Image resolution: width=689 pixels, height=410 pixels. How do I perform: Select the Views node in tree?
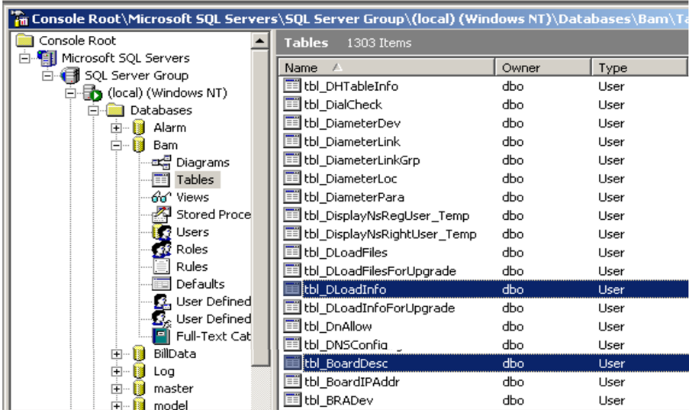click(192, 197)
